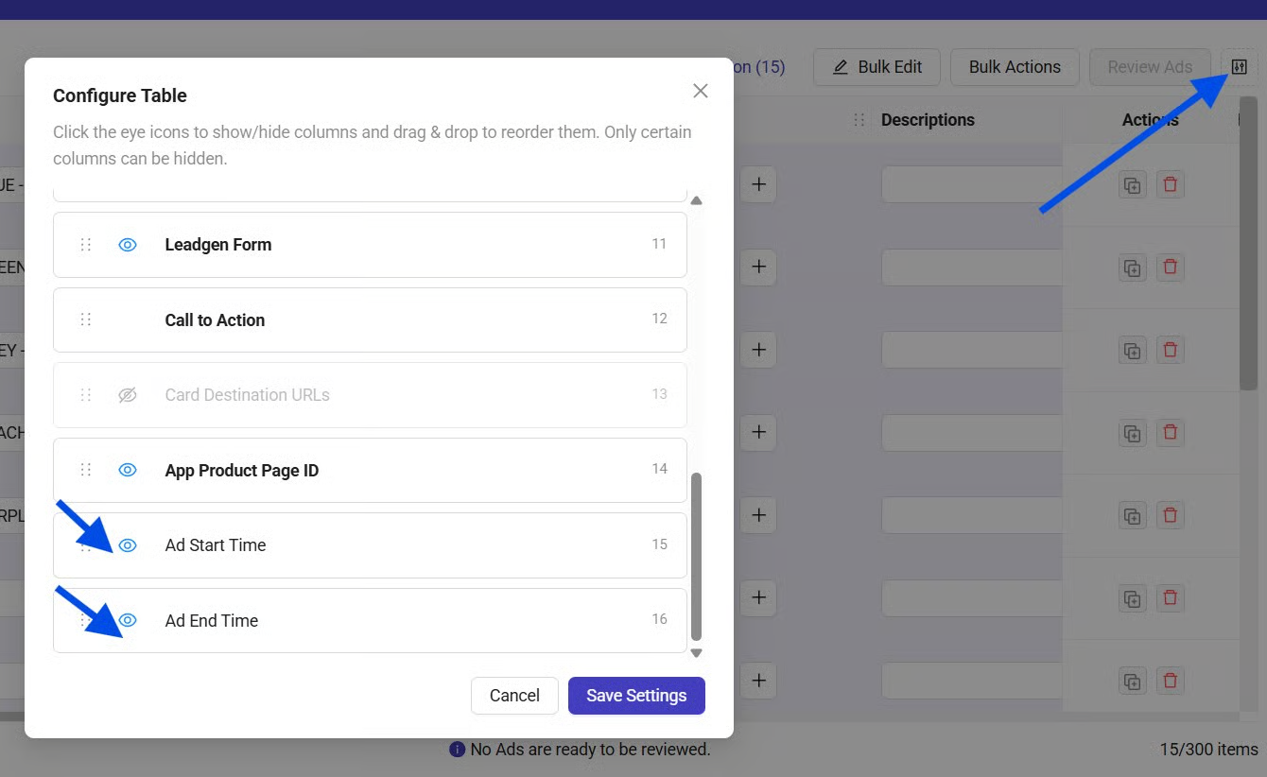This screenshot has height=777, width=1267.
Task: Click the red trash icon in the top row
Action: [x=1171, y=185]
